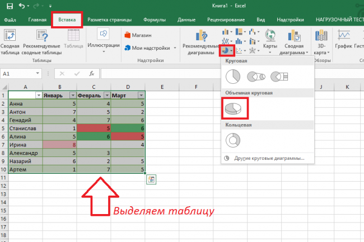Open the Надстройки ribbon tab

coord(290,20)
